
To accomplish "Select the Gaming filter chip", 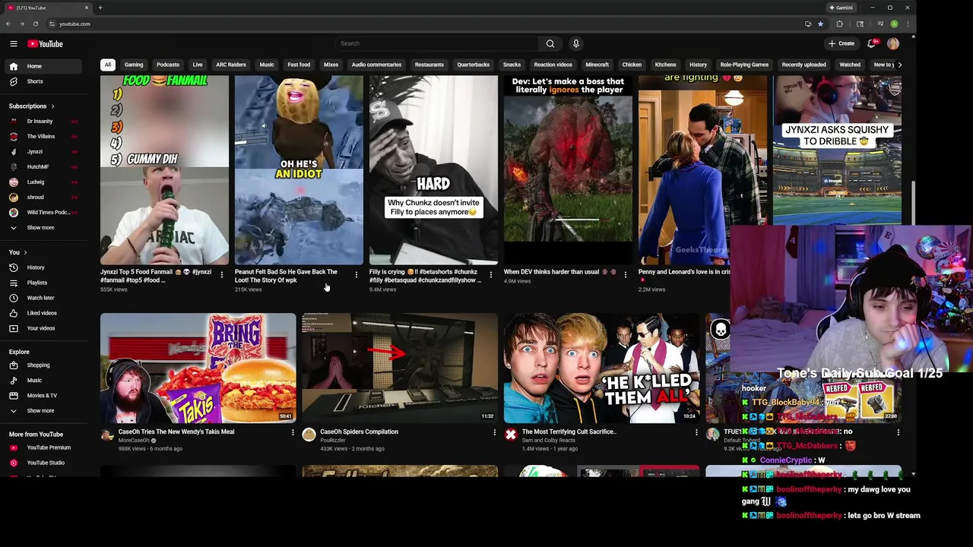I will (x=134, y=65).
